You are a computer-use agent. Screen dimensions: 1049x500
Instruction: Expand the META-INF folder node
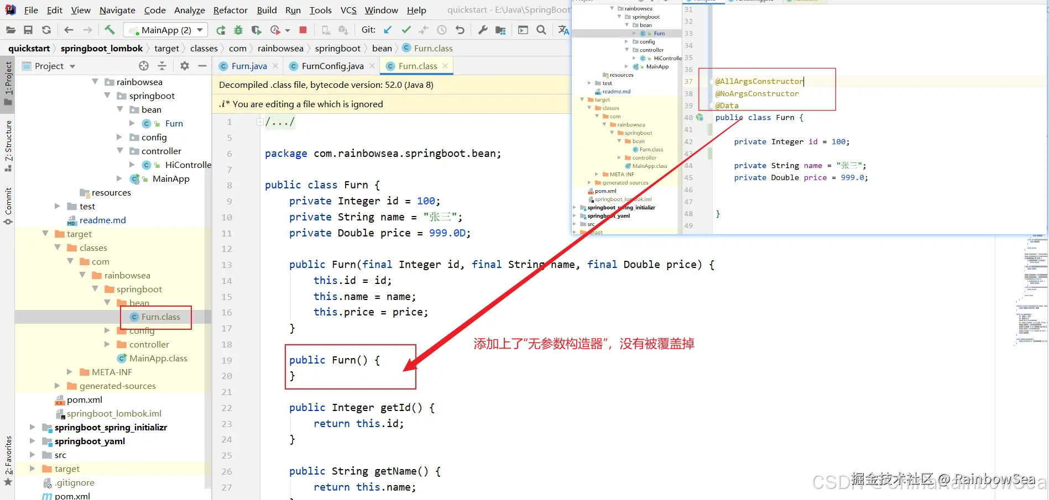pos(70,372)
